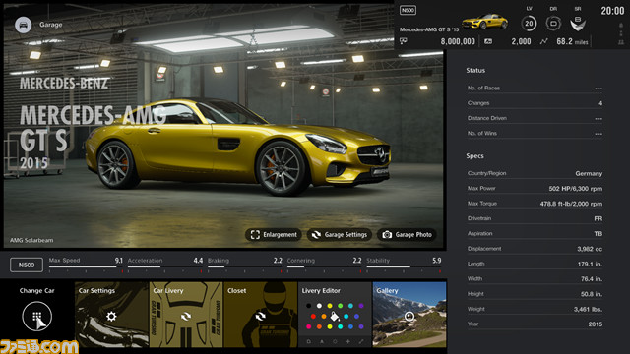Click Length 179.1 in. row
This screenshot has width=630, height=354.
pos(535,264)
